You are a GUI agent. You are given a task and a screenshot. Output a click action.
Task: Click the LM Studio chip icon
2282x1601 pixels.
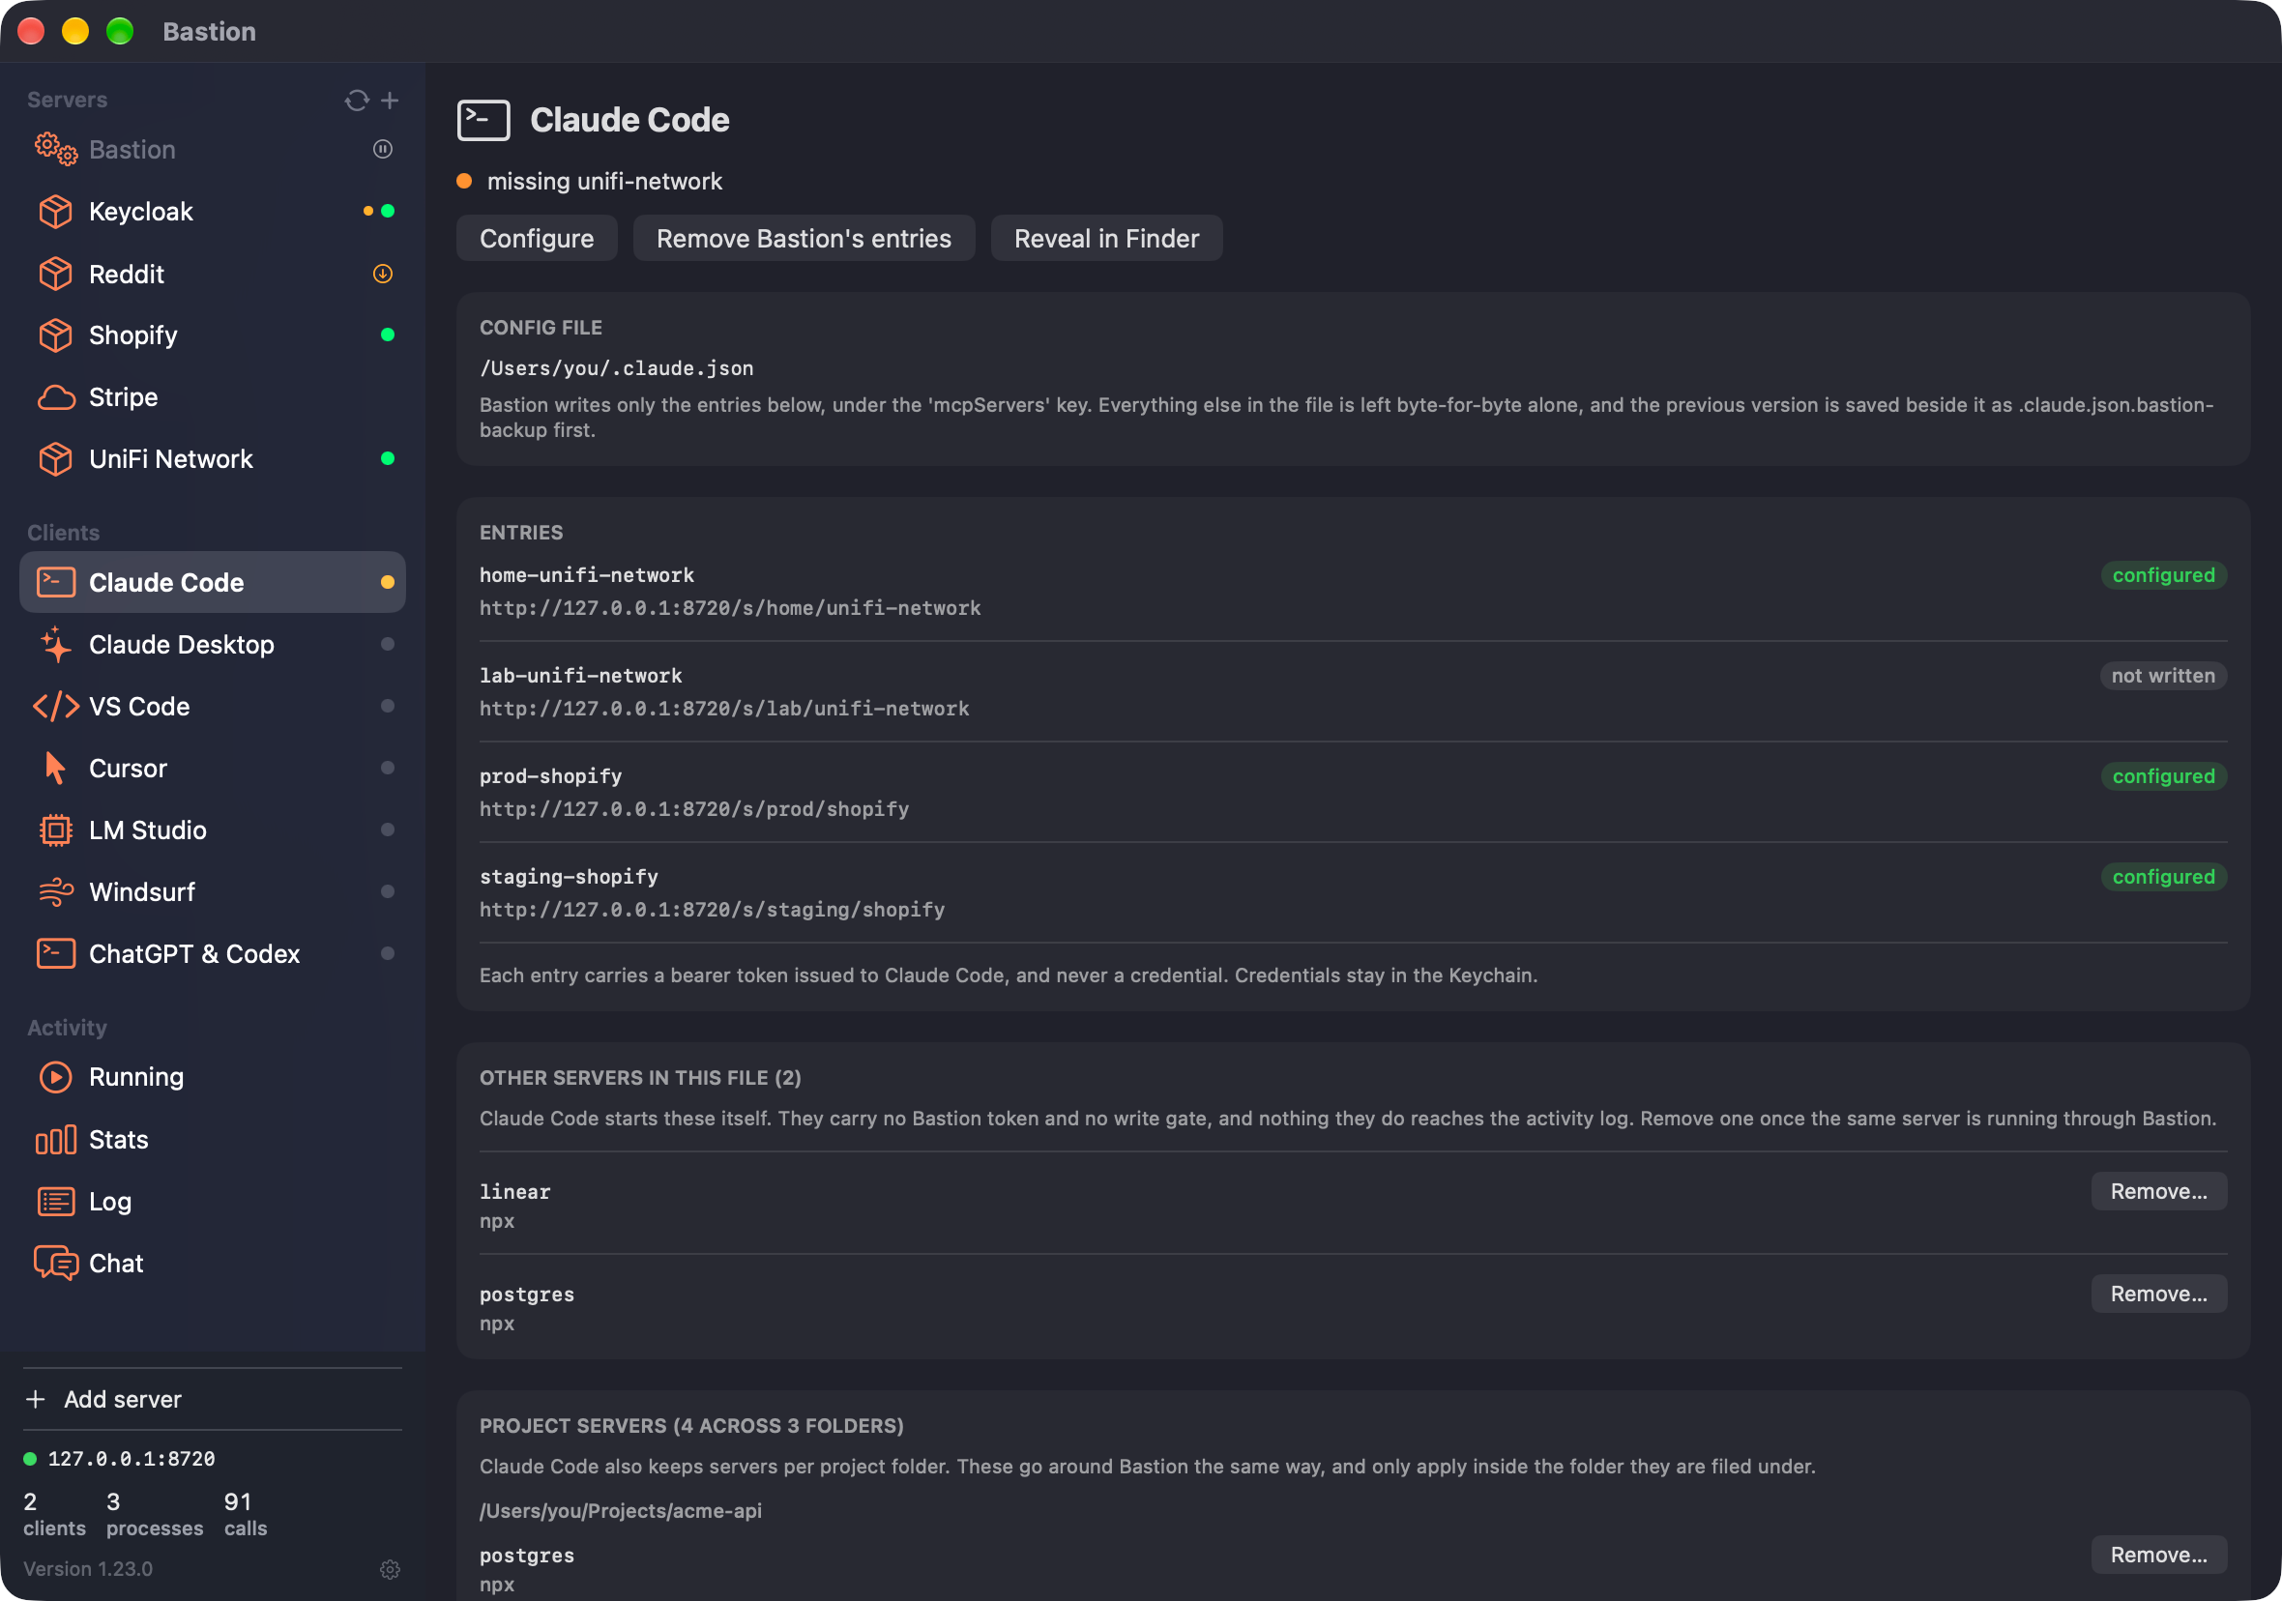(56, 830)
